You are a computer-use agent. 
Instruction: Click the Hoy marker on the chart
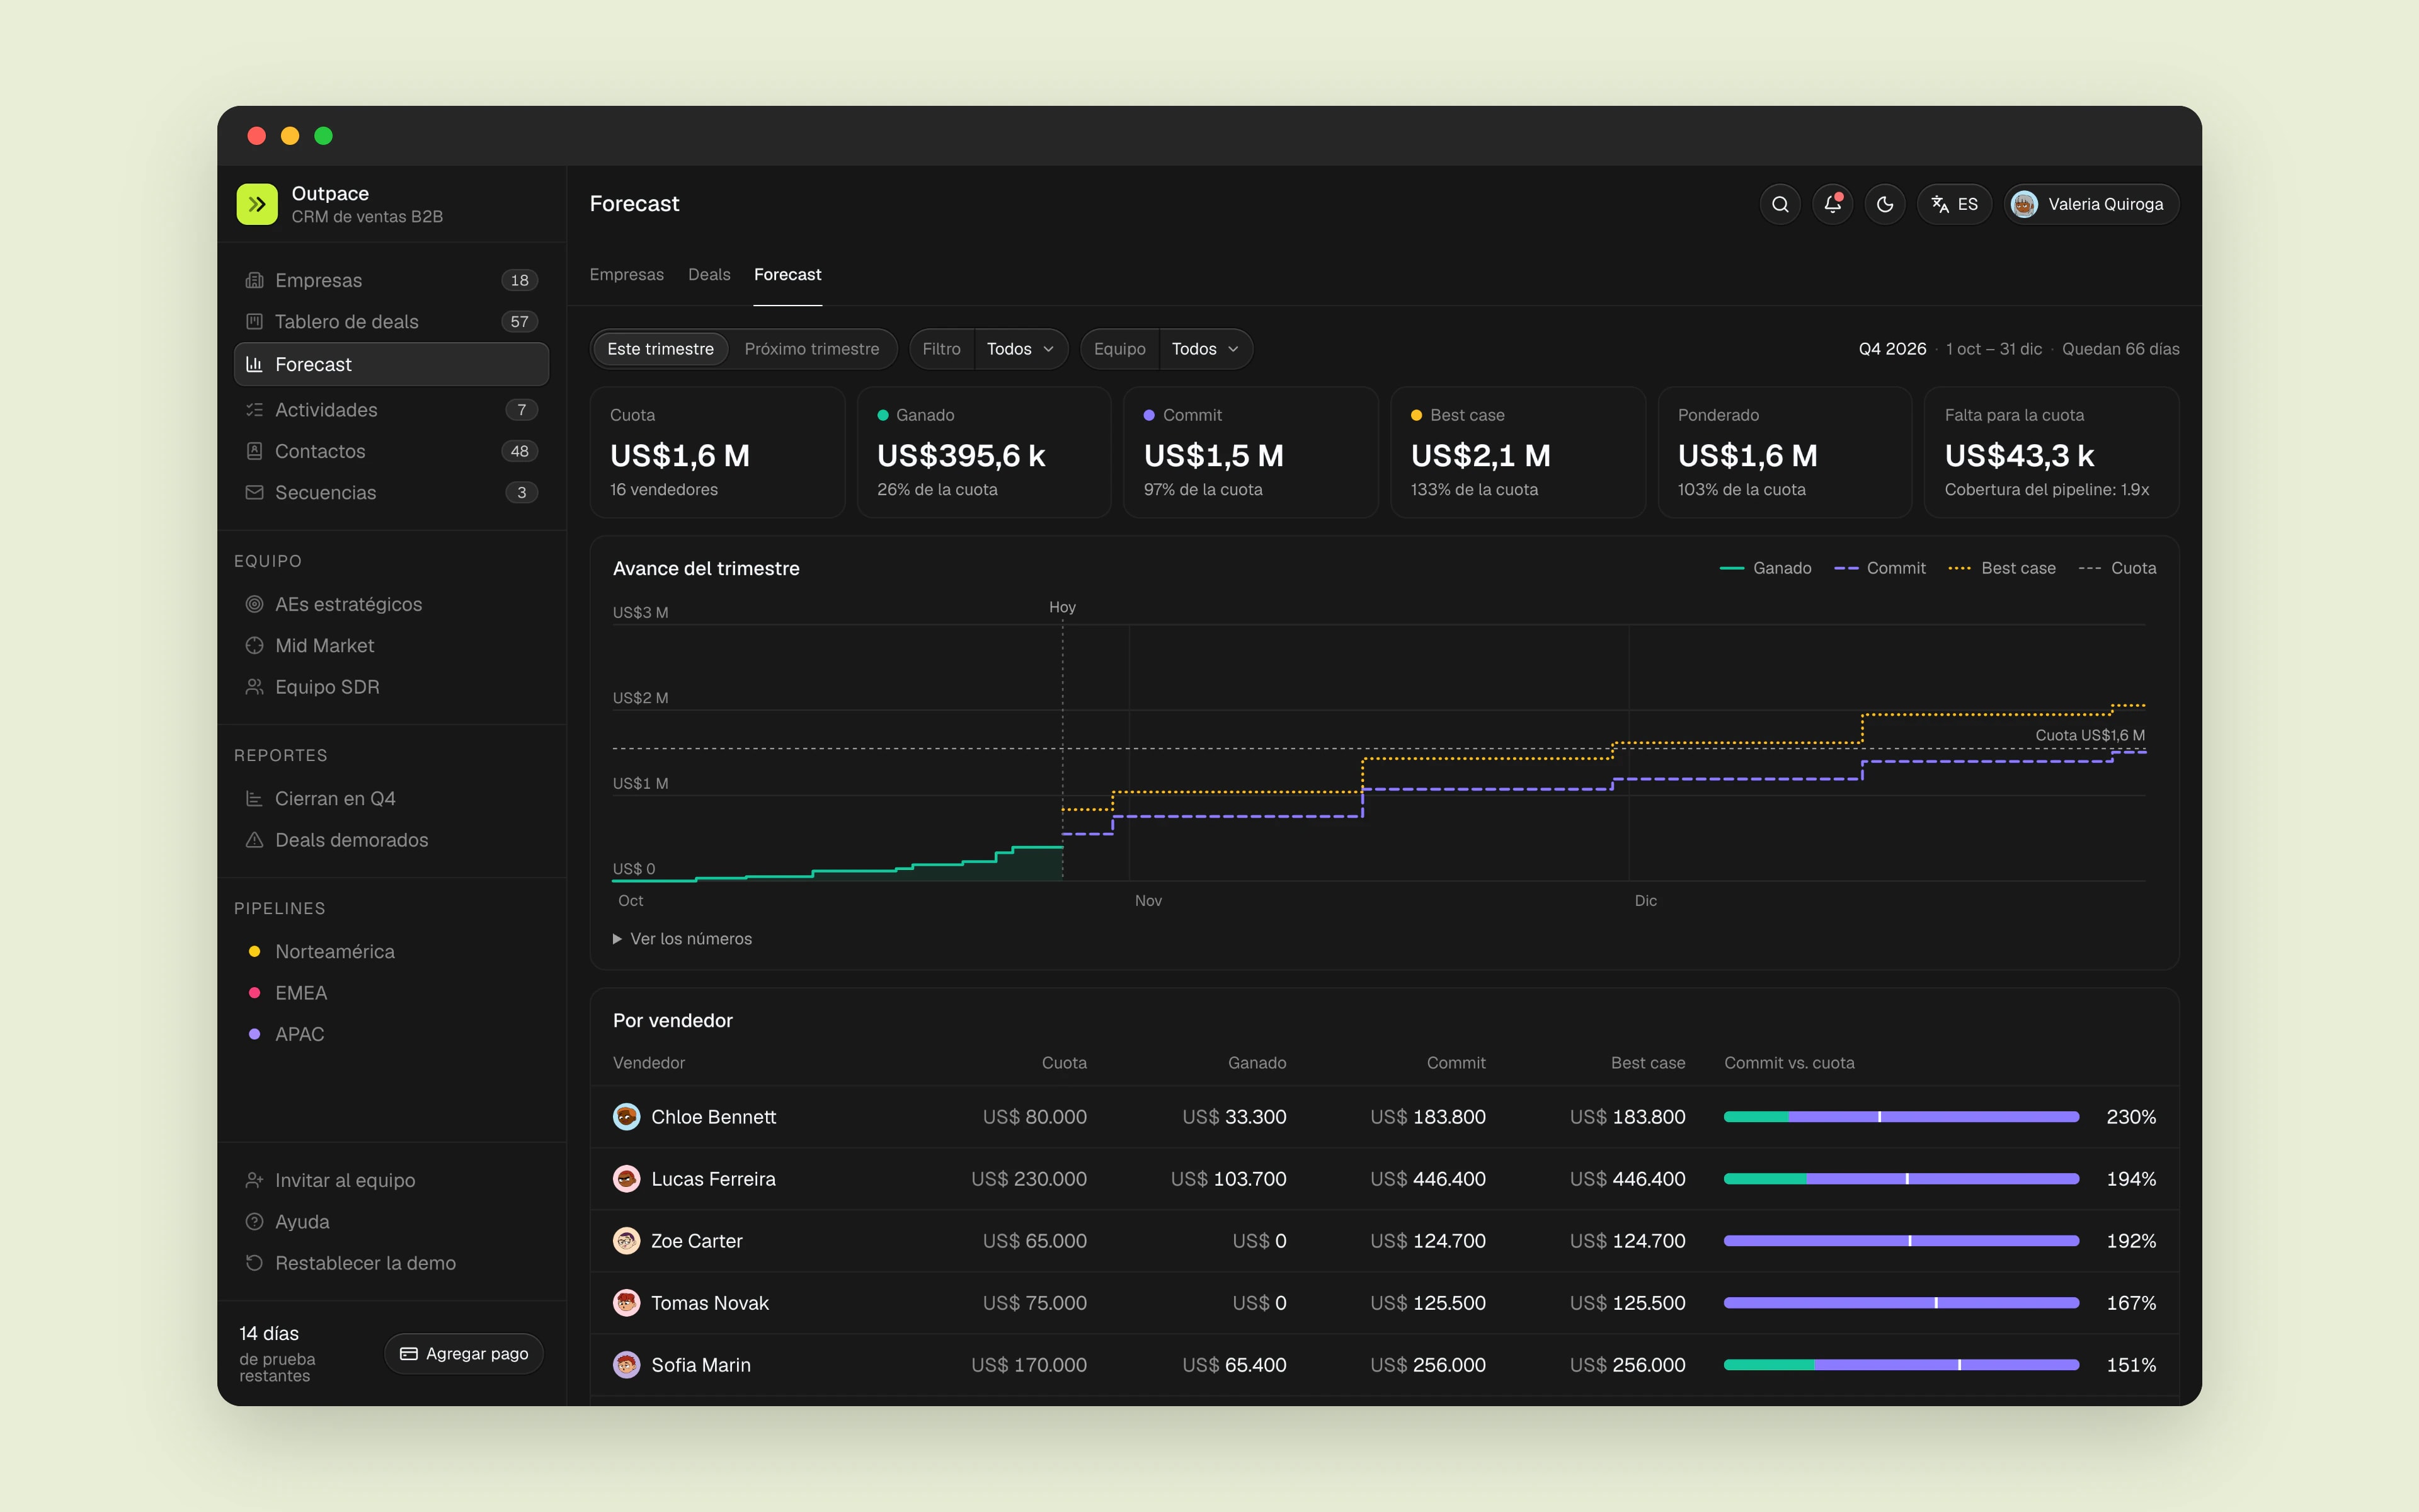[1061, 607]
